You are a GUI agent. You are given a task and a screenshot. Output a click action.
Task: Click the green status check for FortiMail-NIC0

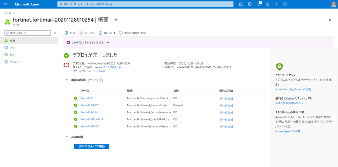(75, 106)
